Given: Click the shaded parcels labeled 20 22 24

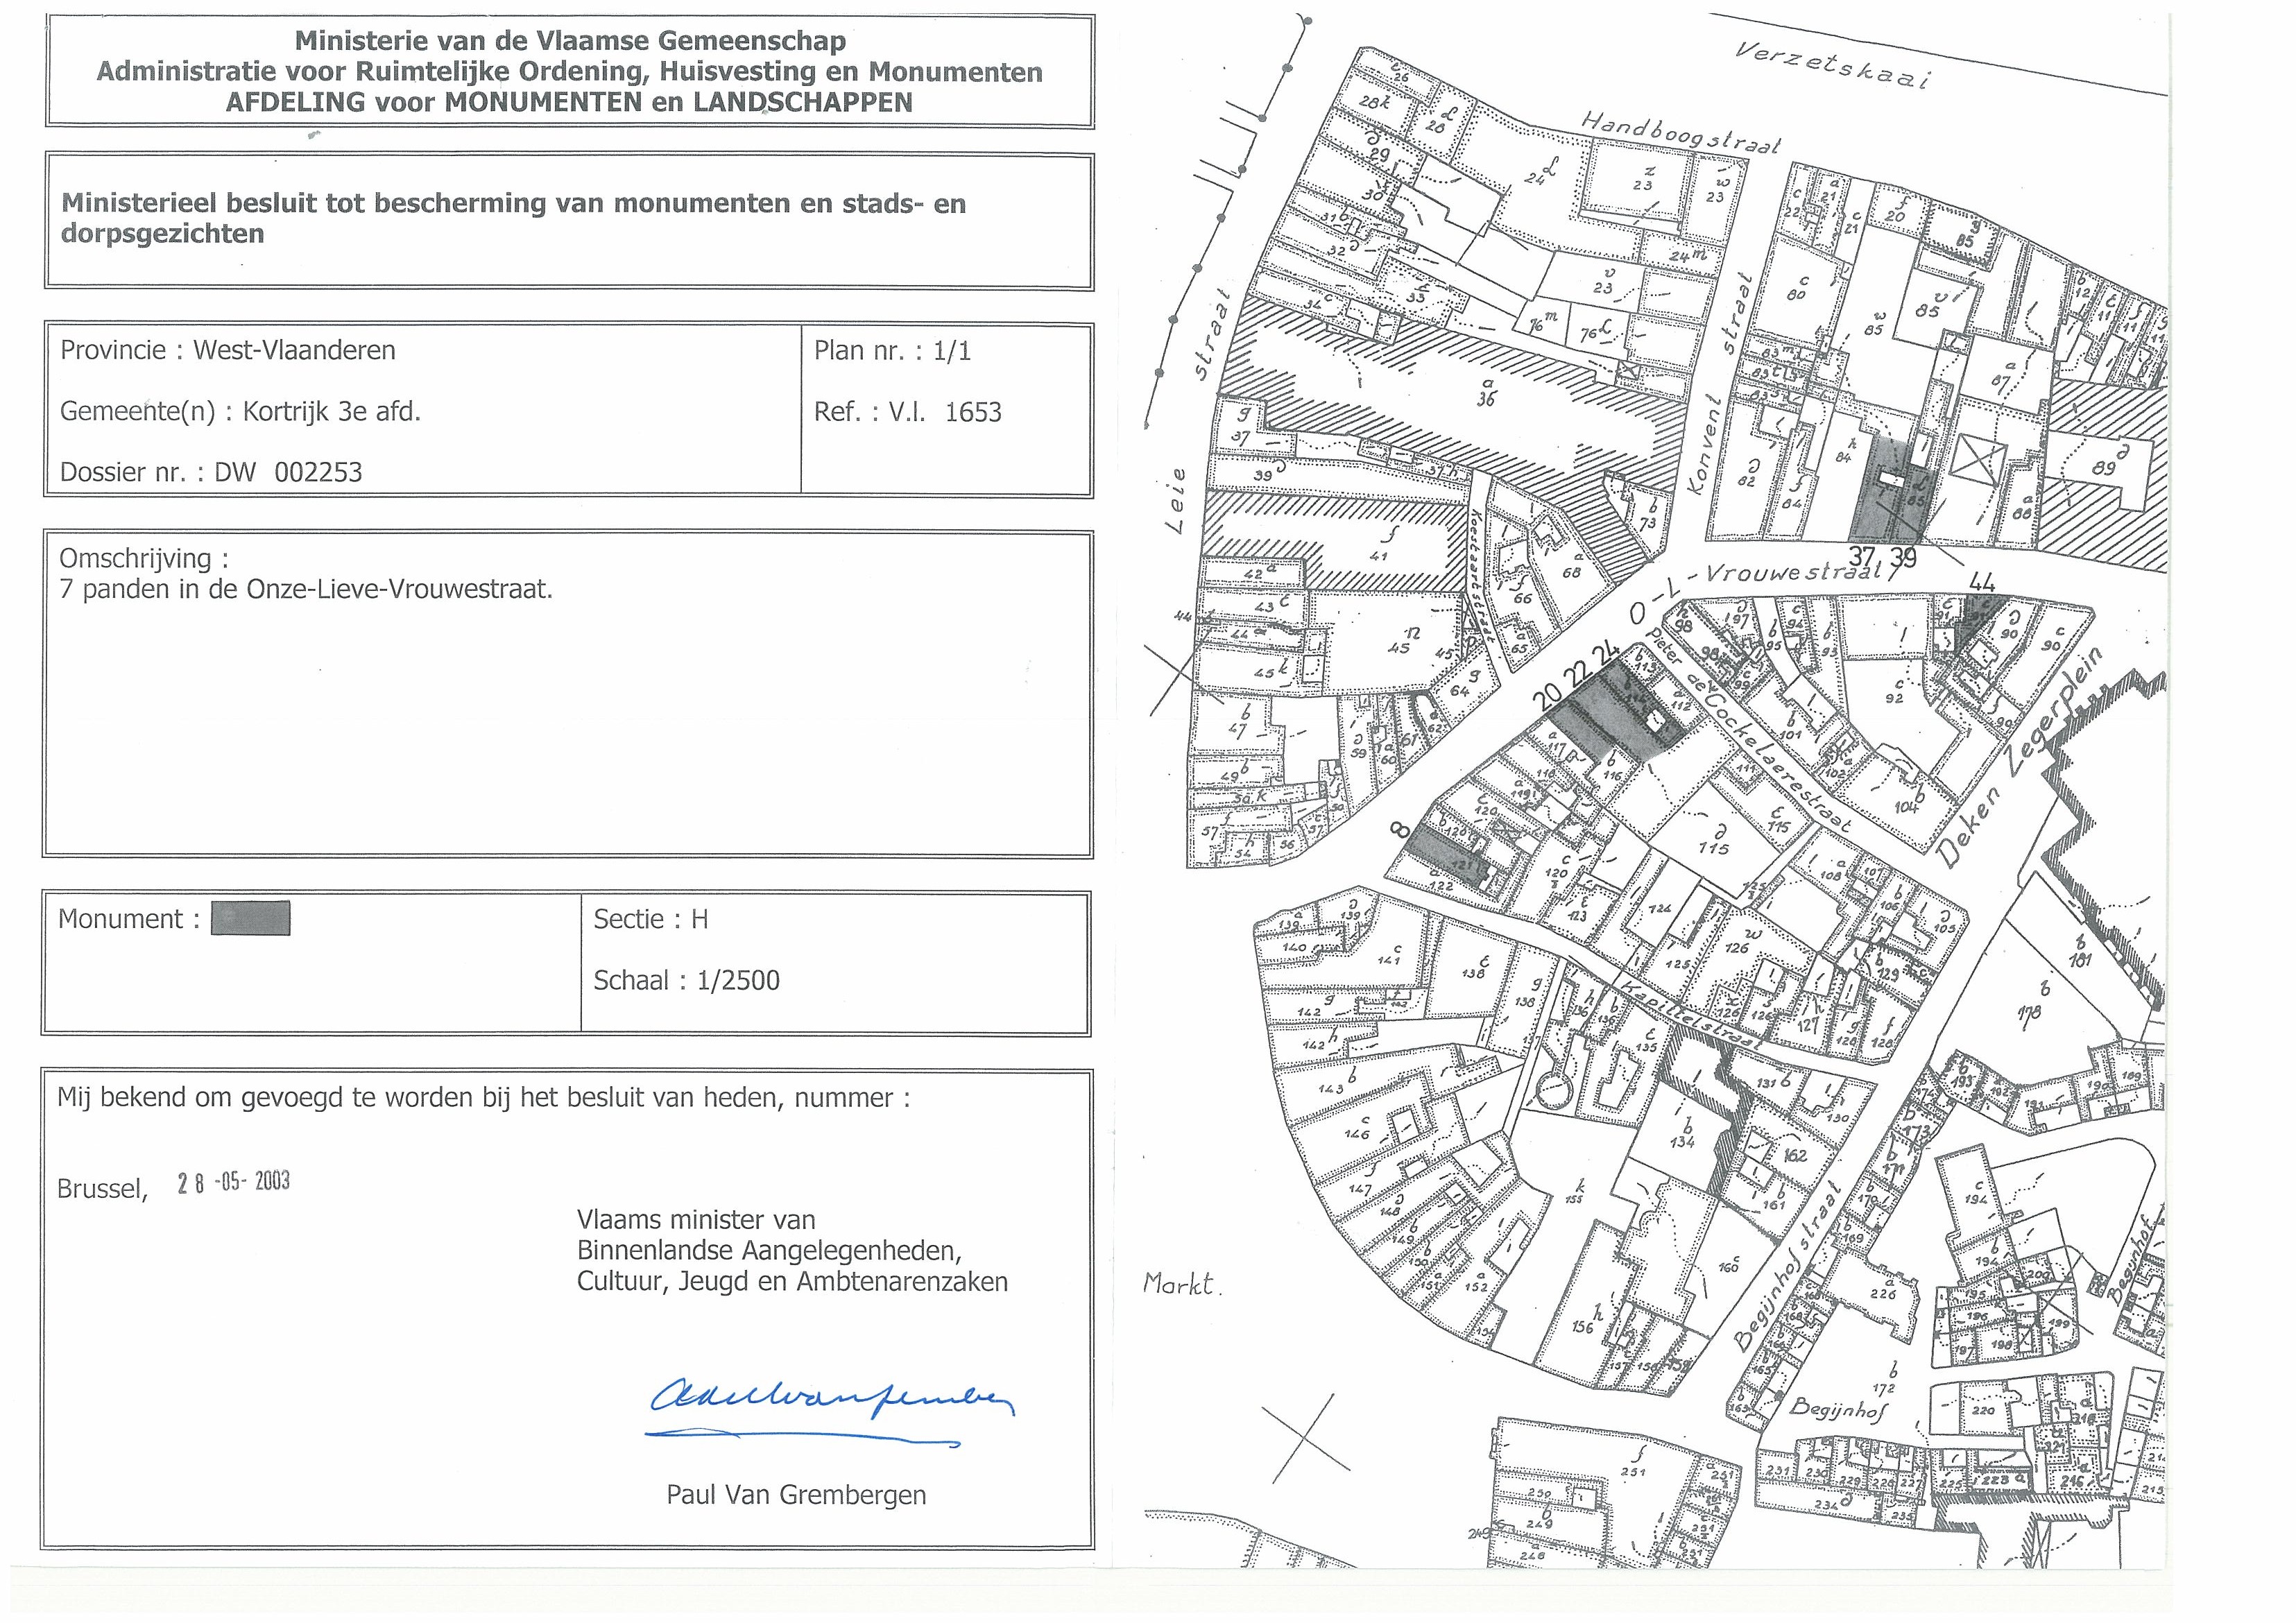Looking at the screenshot, I should click(x=1610, y=713).
